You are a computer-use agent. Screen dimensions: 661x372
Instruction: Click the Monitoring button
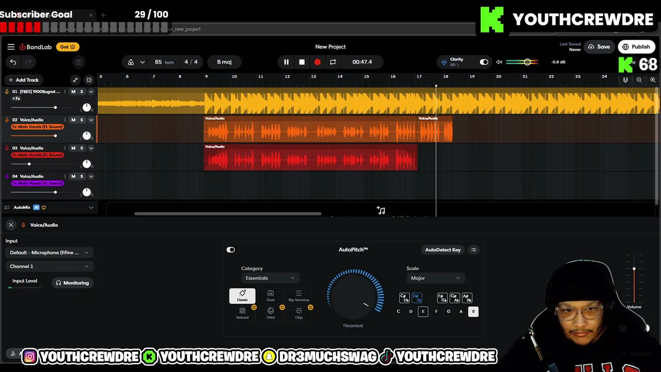tap(72, 283)
